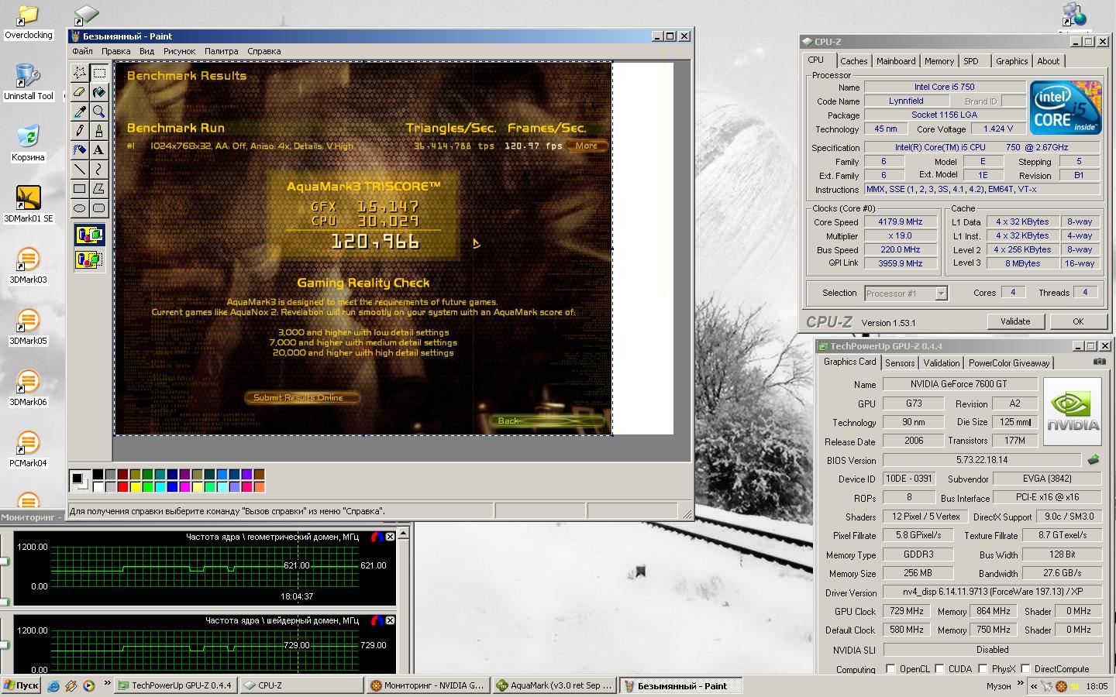Image resolution: width=1116 pixels, height=697 pixels.
Task: Open the 3DMark01 SE desktop shortcut
Action: [29, 204]
